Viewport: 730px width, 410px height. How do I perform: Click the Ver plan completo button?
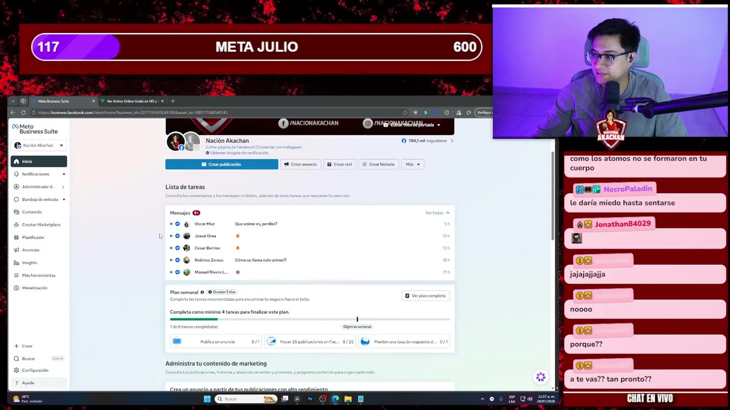425,296
